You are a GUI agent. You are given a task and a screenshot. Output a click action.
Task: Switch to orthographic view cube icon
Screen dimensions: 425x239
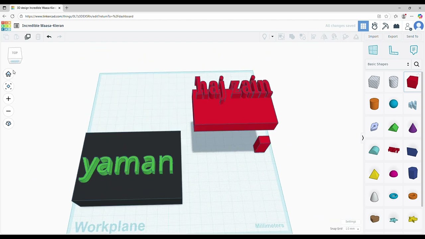click(x=8, y=123)
